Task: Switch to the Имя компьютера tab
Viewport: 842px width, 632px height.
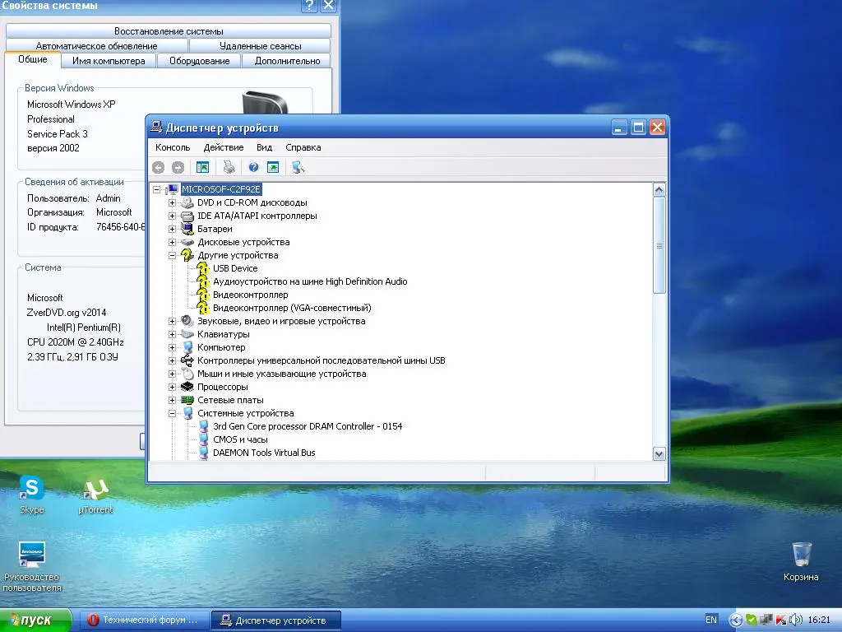Action: coord(109,61)
